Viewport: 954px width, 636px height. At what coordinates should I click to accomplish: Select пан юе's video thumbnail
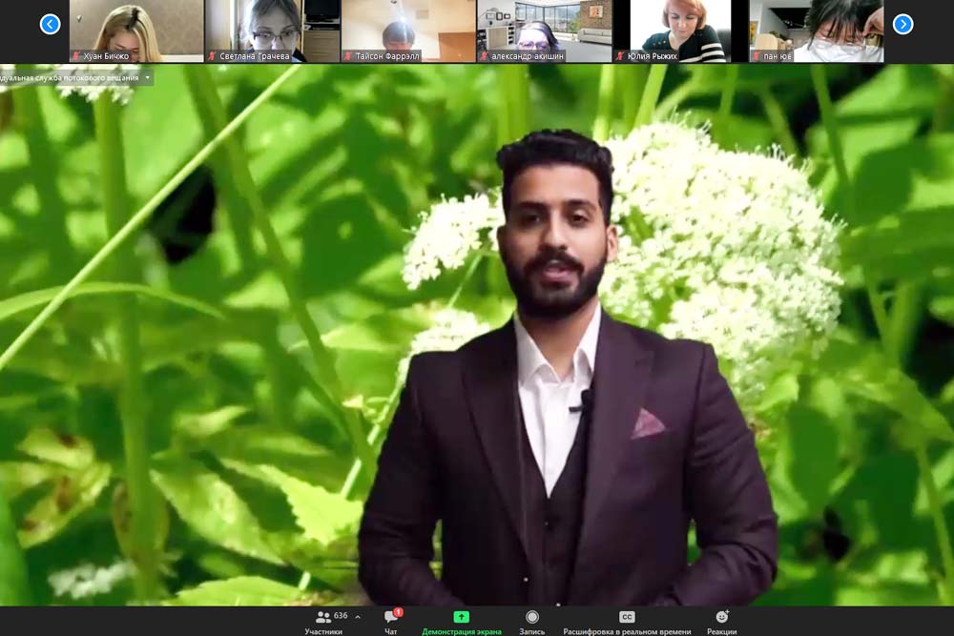(x=816, y=31)
